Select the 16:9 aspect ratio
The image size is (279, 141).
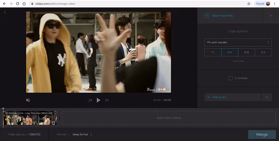(x=229, y=52)
